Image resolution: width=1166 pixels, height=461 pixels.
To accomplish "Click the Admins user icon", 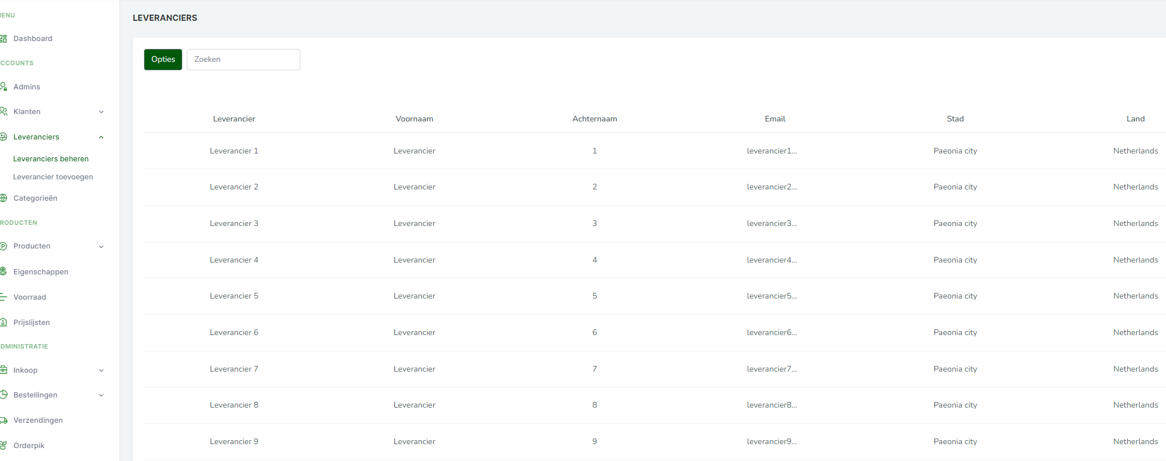I will (x=3, y=87).
